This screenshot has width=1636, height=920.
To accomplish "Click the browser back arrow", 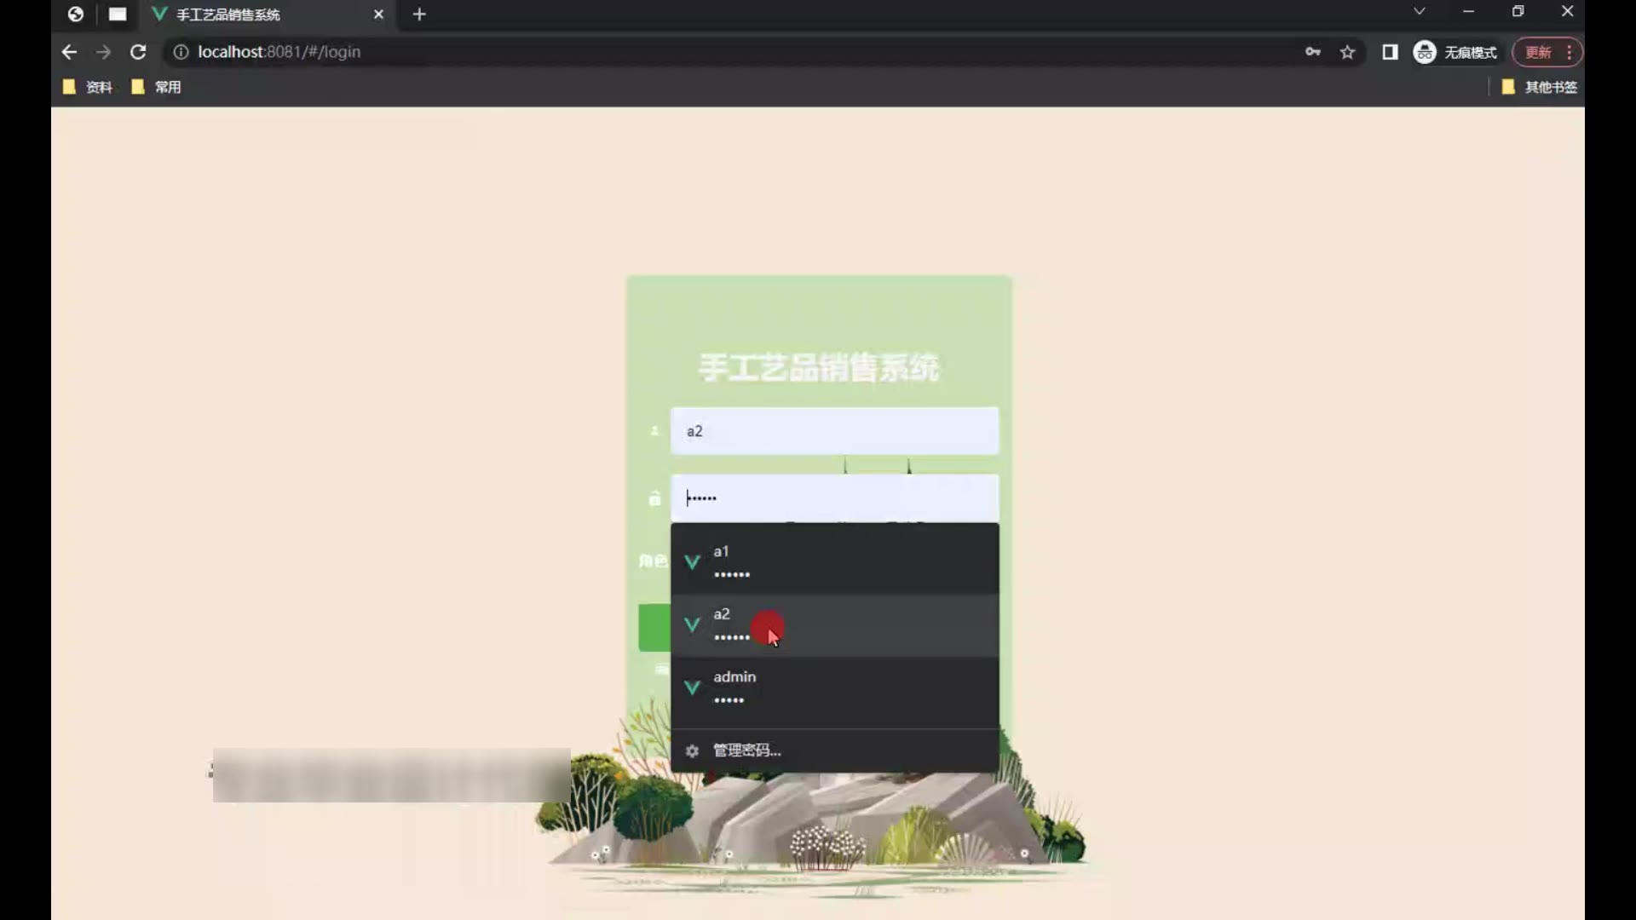I will (69, 52).
